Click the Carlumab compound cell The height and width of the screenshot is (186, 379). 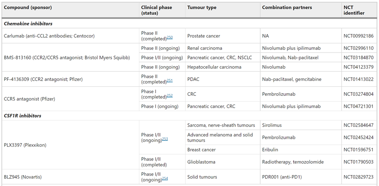(71, 36)
